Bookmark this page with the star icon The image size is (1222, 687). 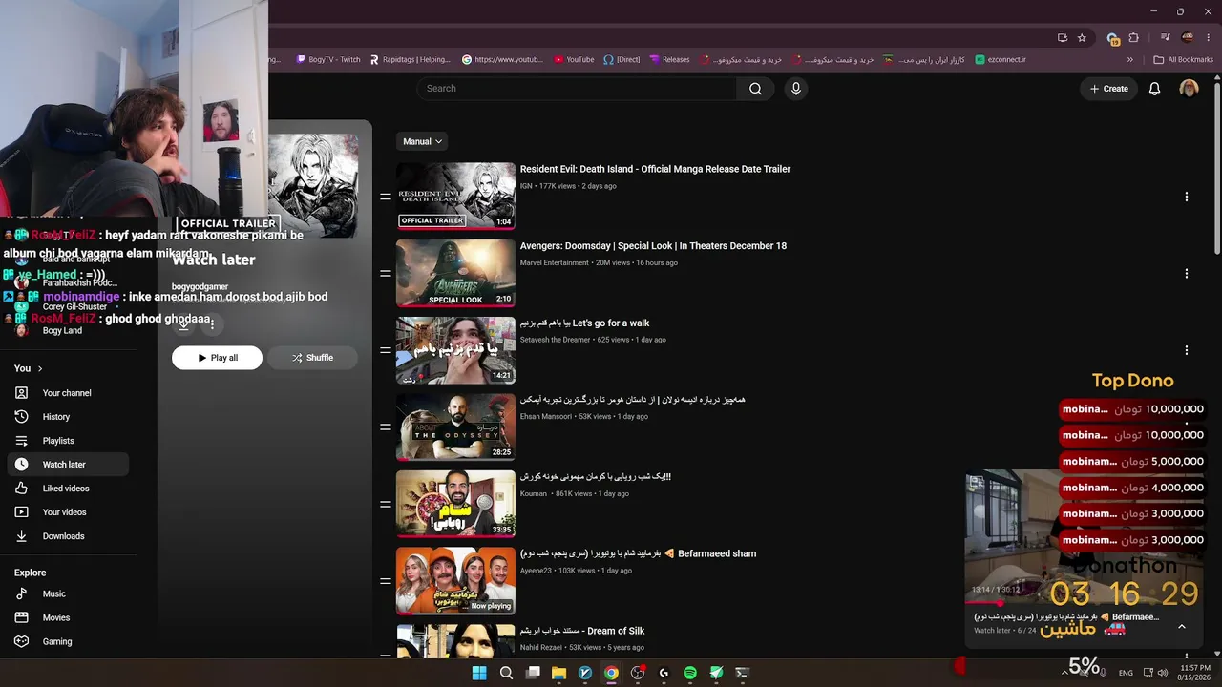point(1082,38)
